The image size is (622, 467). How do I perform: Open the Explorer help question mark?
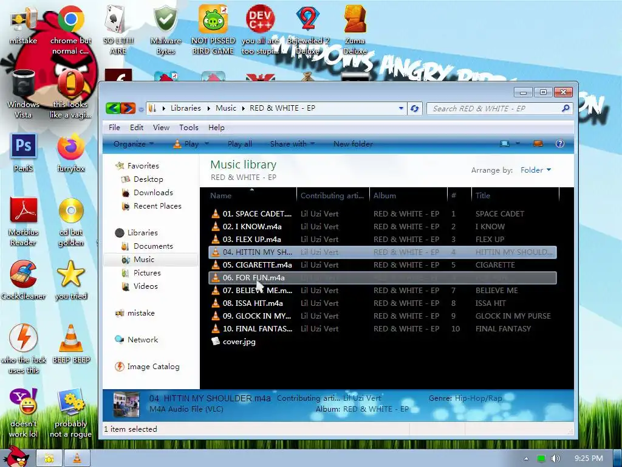559,144
